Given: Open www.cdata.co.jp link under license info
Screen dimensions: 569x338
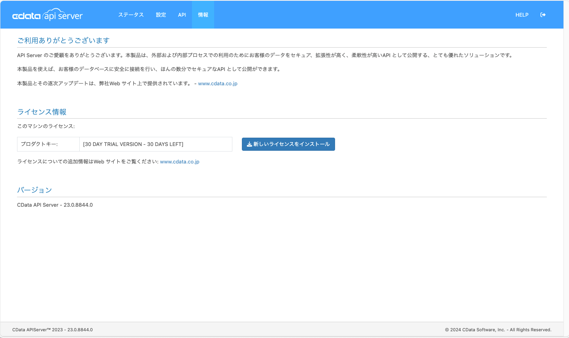Looking at the screenshot, I should (x=180, y=161).
